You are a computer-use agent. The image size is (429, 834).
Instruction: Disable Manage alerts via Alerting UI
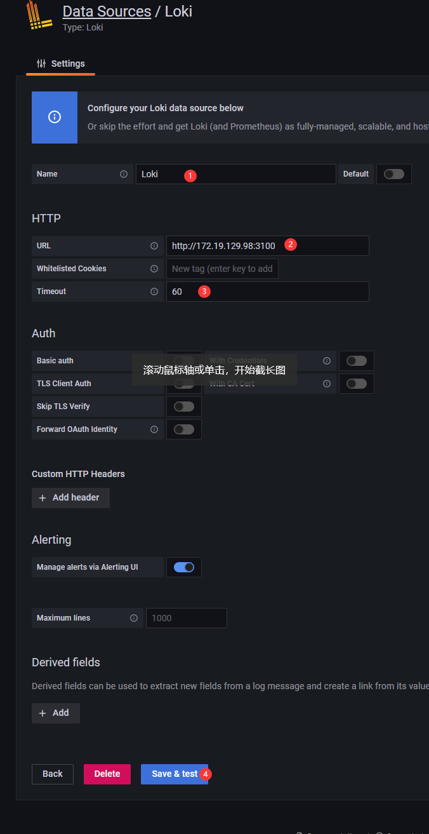click(x=184, y=567)
